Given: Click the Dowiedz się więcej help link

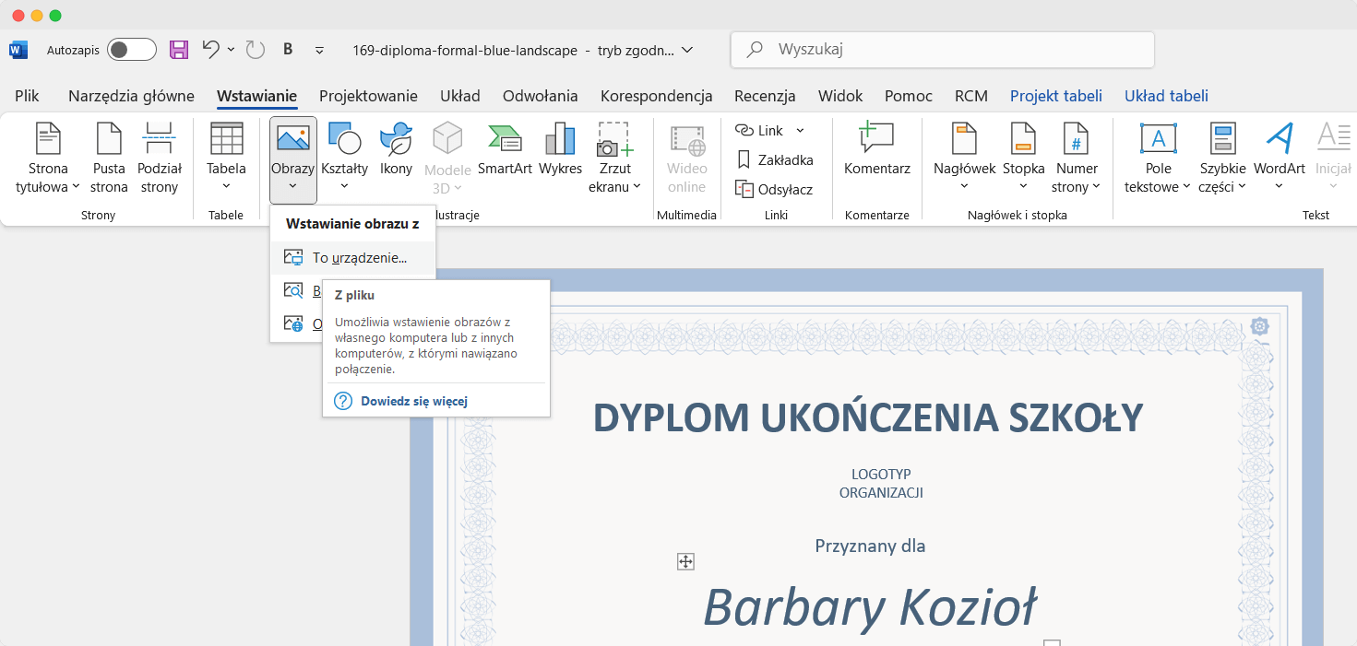Looking at the screenshot, I should tap(414, 401).
